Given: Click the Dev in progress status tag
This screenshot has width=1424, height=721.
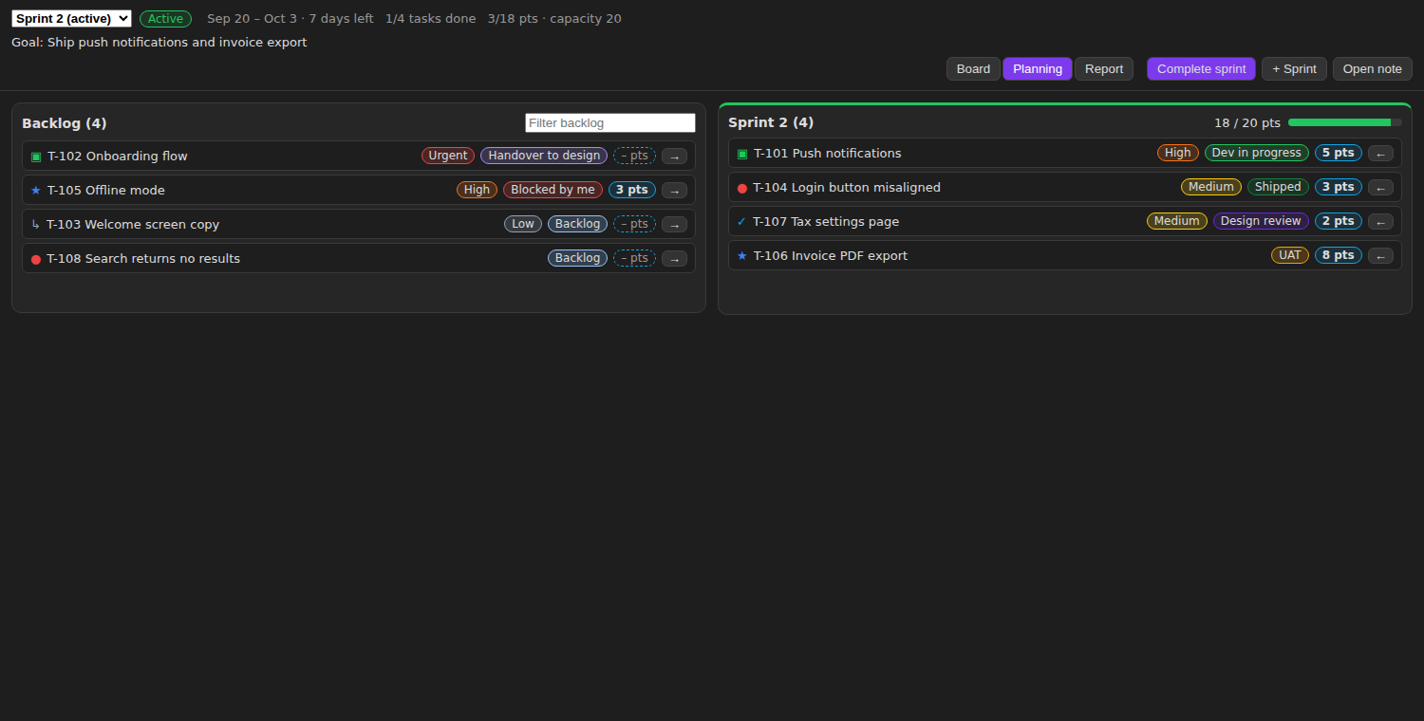Looking at the screenshot, I should [x=1256, y=153].
